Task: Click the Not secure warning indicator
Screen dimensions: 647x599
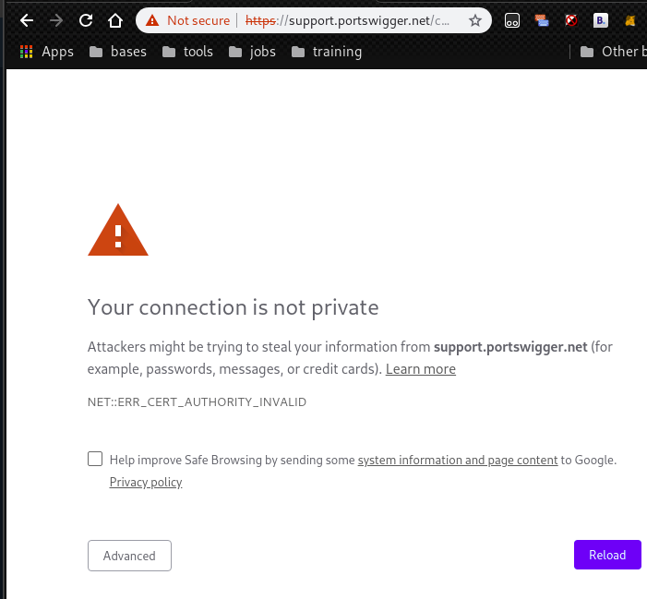Action: coord(188,20)
